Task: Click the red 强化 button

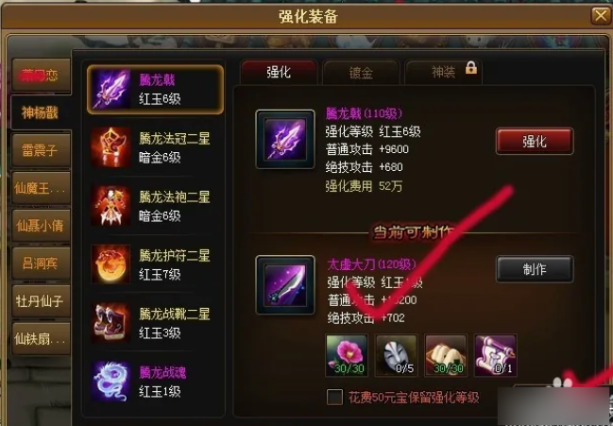Action: pos(535,141)
